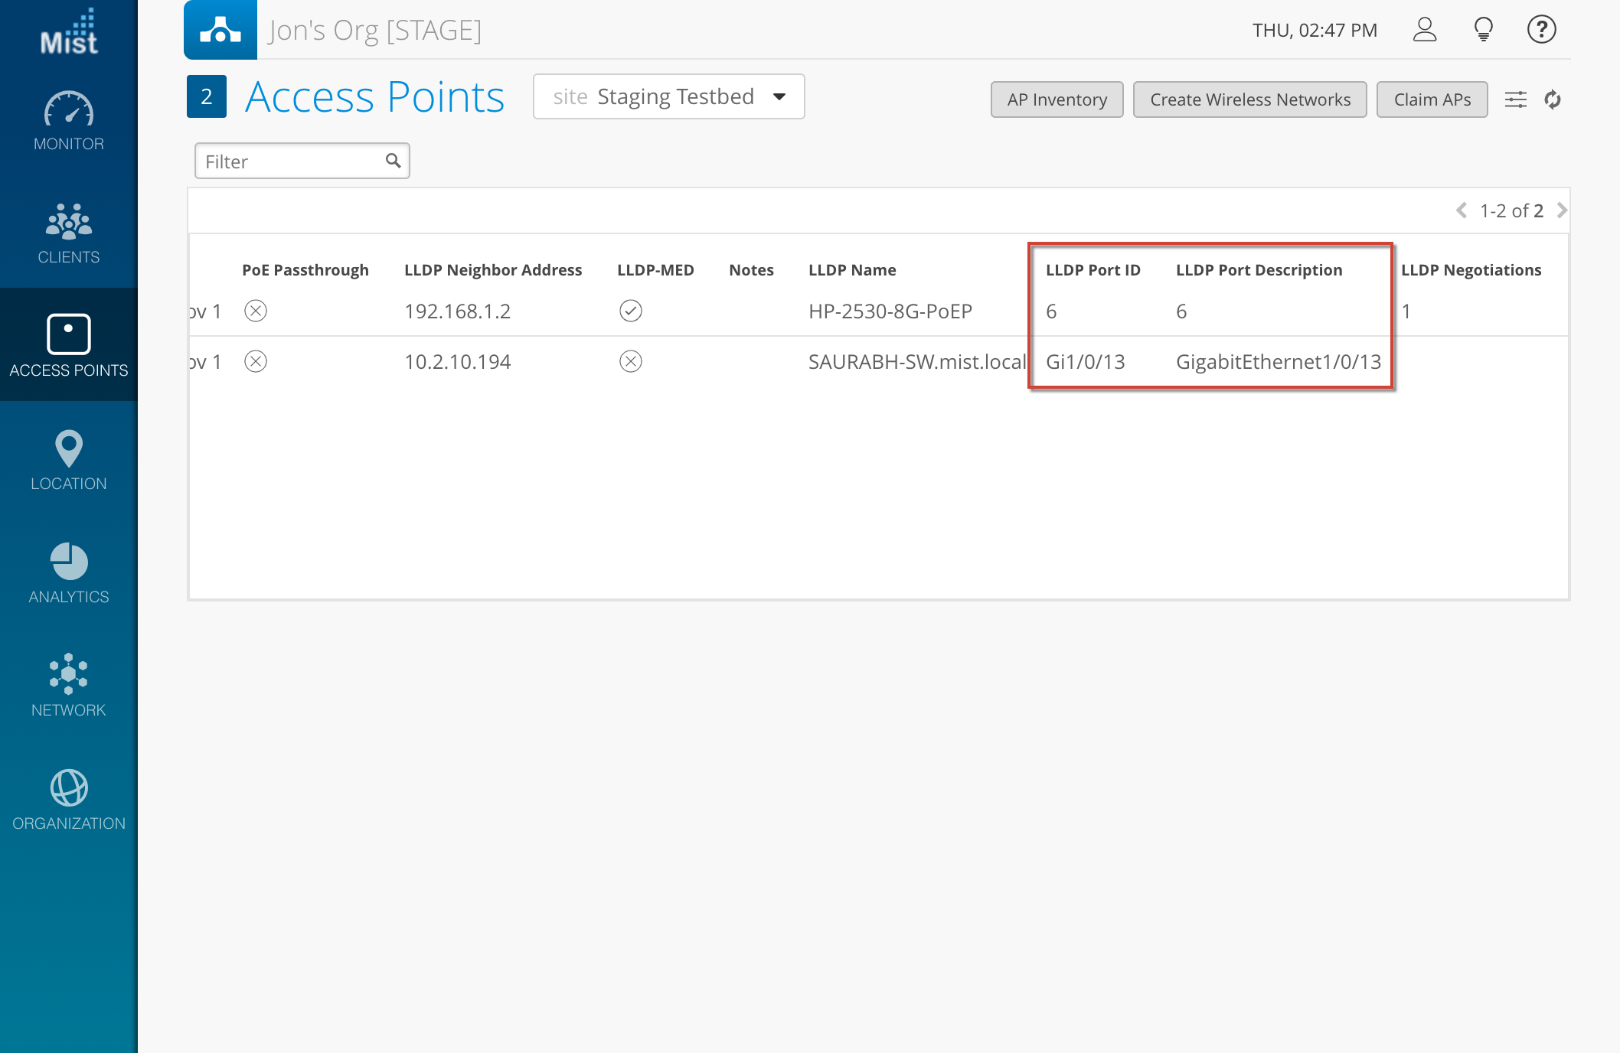Click the user account profile icon
The width and height of the screenshot is (1620, 1053).
pos(1424,30)
